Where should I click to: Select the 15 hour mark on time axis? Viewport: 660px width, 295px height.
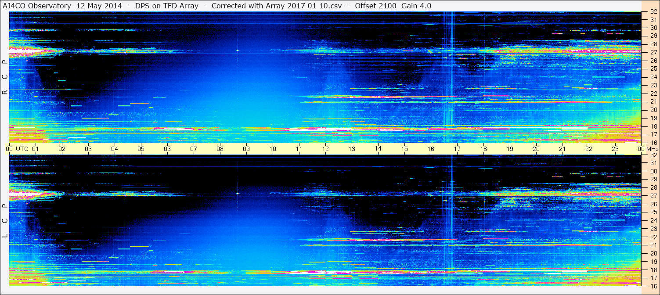[404, 149]
